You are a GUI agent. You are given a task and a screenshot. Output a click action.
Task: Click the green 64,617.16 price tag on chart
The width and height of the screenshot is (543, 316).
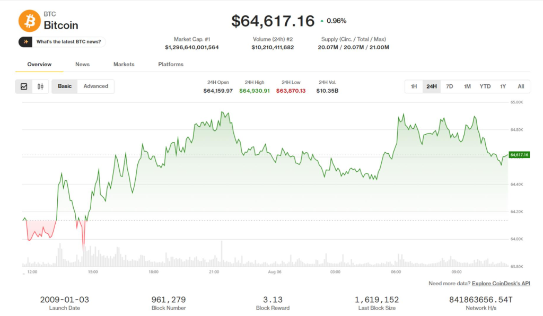(519, 155)
